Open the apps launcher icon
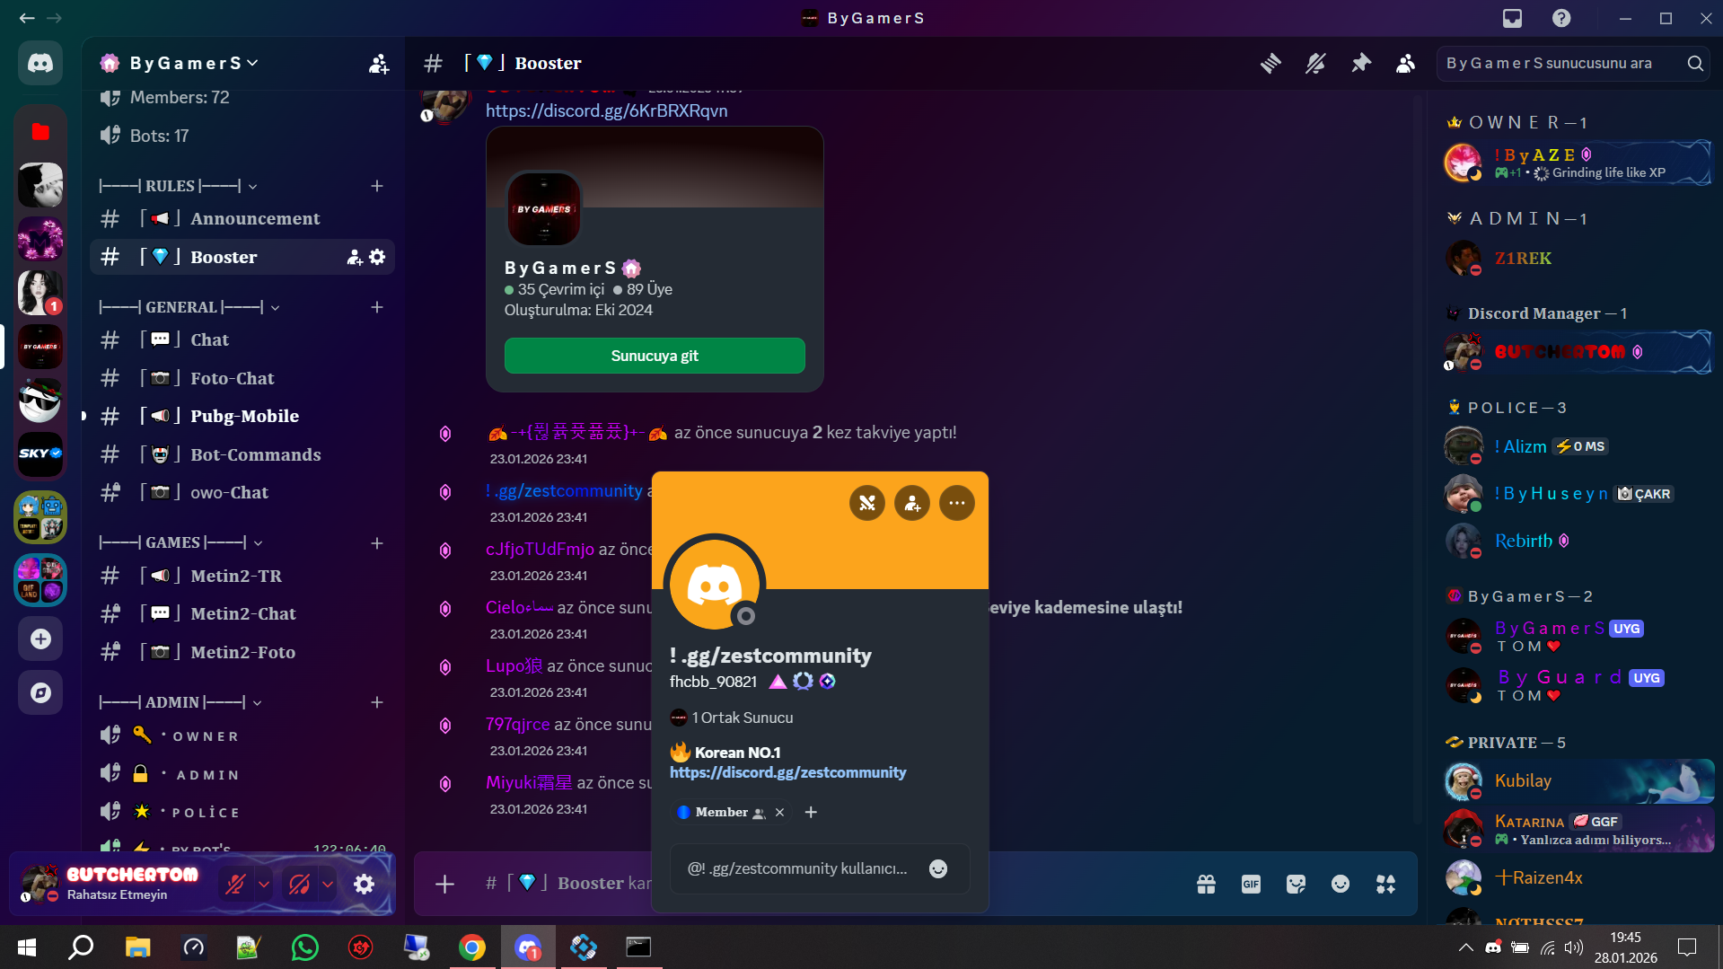The height and width of the screenshot is (969, 1723). [1385, 885]
